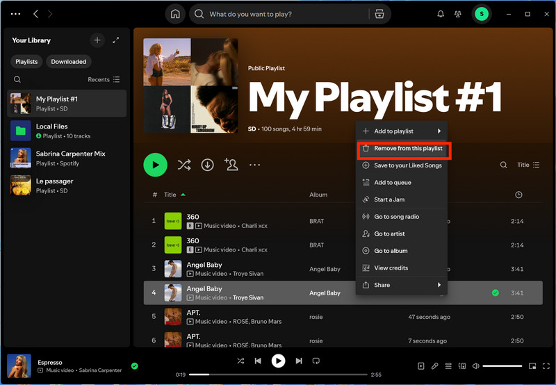Toggle the green check on Angel Baby row 4
556x385 pixels.
point(496,293)
